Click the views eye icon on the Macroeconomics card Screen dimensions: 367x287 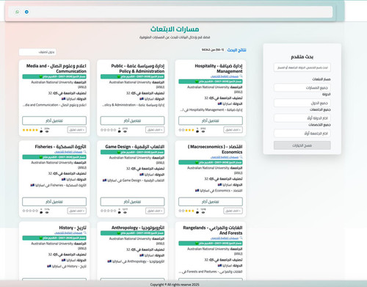tap(203, 212)
